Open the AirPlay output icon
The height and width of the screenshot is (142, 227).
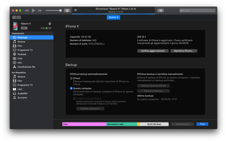click(x=67, y=10)
